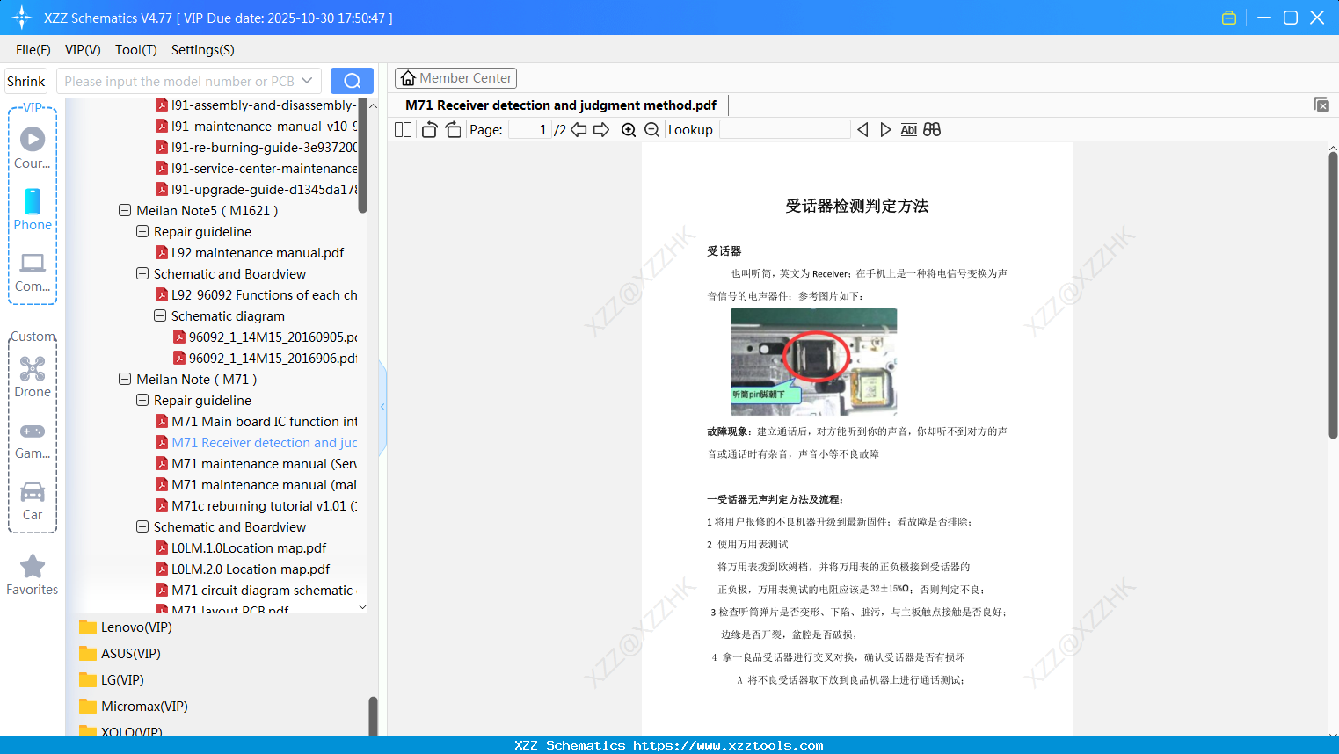The image size is (1339, 754).
Task: Zoom in on the PDF page
Action: click(629, 129)
